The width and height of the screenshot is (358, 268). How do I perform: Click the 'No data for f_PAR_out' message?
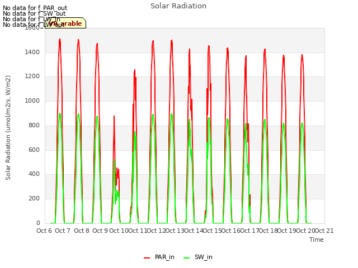tap(35, 8)
